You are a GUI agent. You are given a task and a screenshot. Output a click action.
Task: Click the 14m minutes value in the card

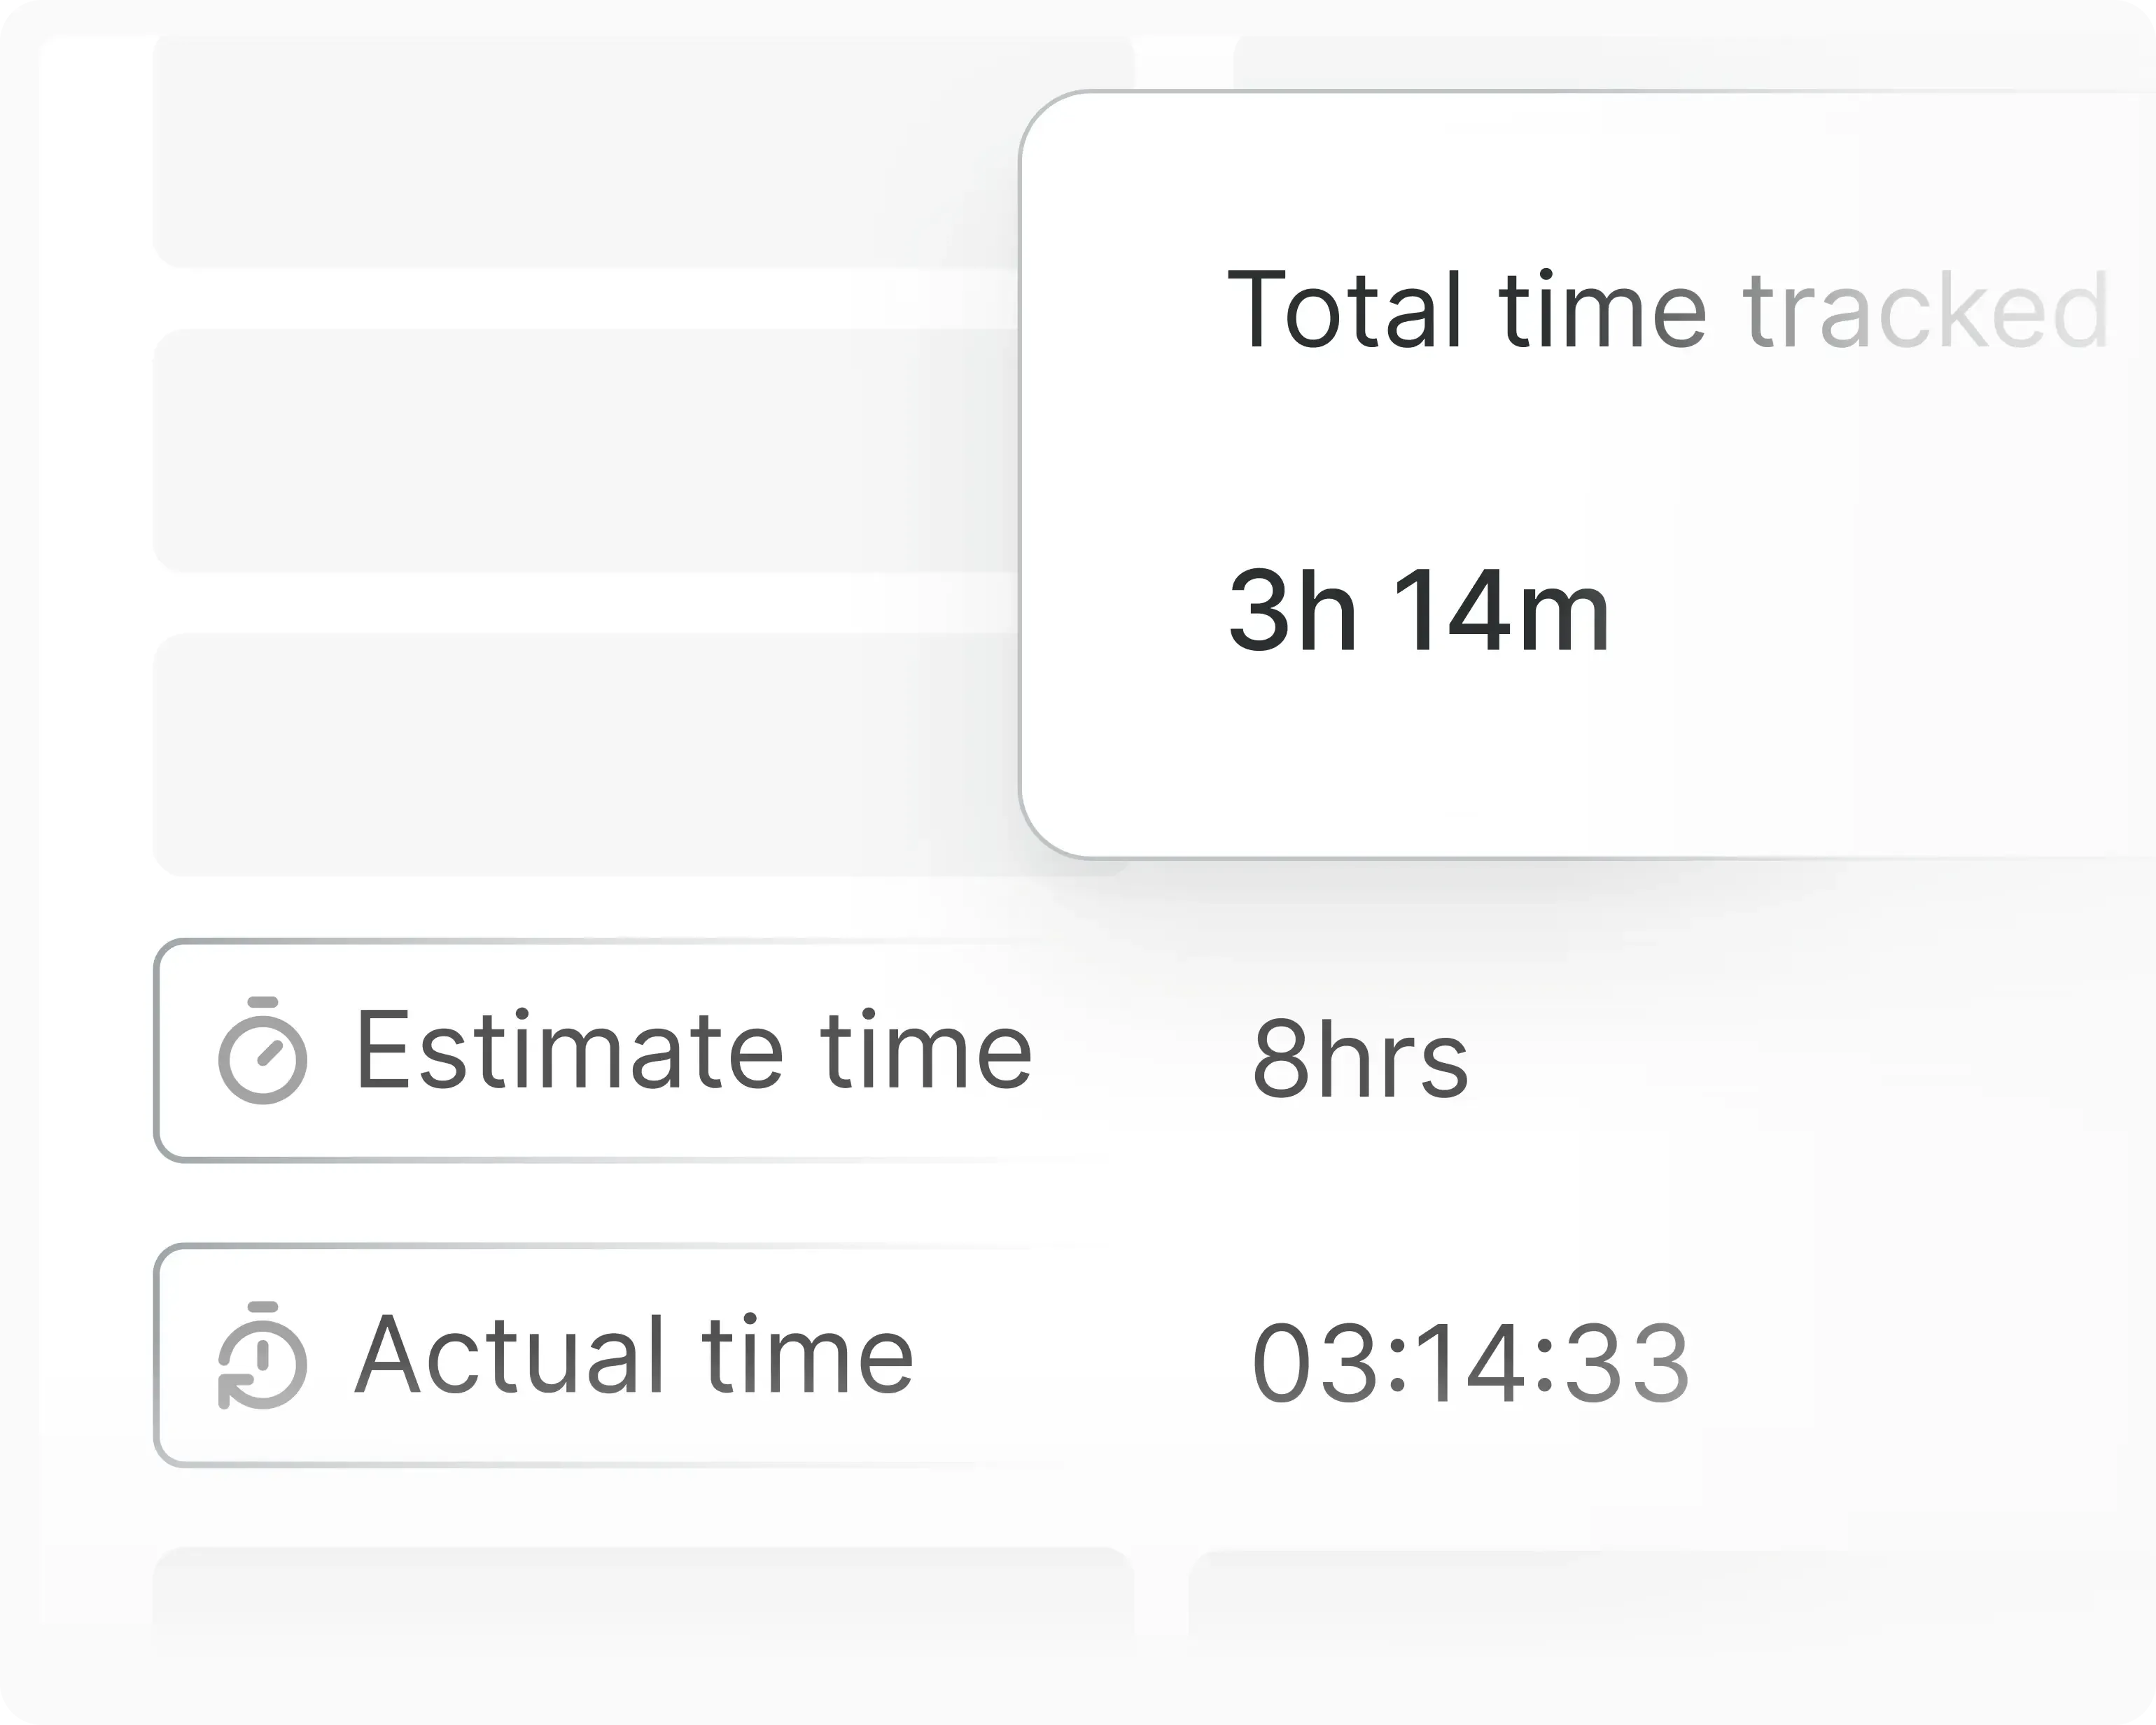point(1500,609)
